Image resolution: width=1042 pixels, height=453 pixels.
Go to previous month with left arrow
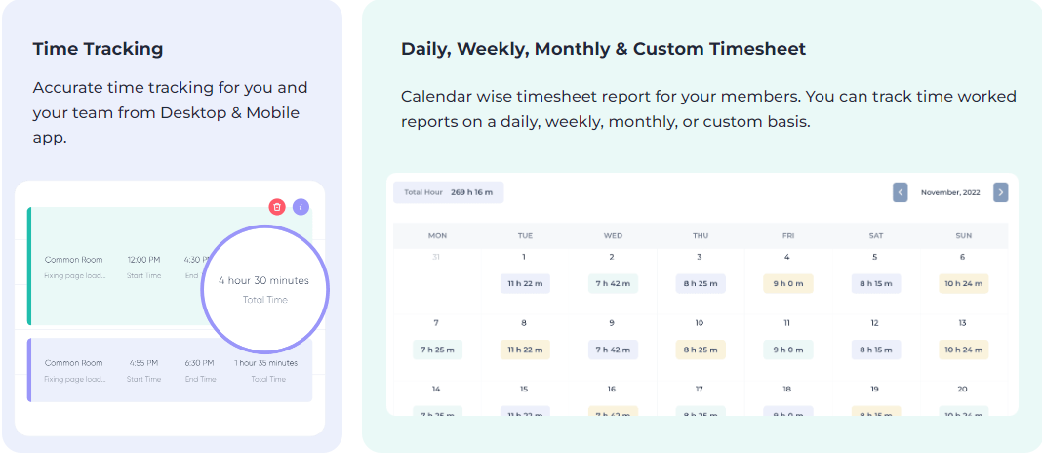pos(900,192)
